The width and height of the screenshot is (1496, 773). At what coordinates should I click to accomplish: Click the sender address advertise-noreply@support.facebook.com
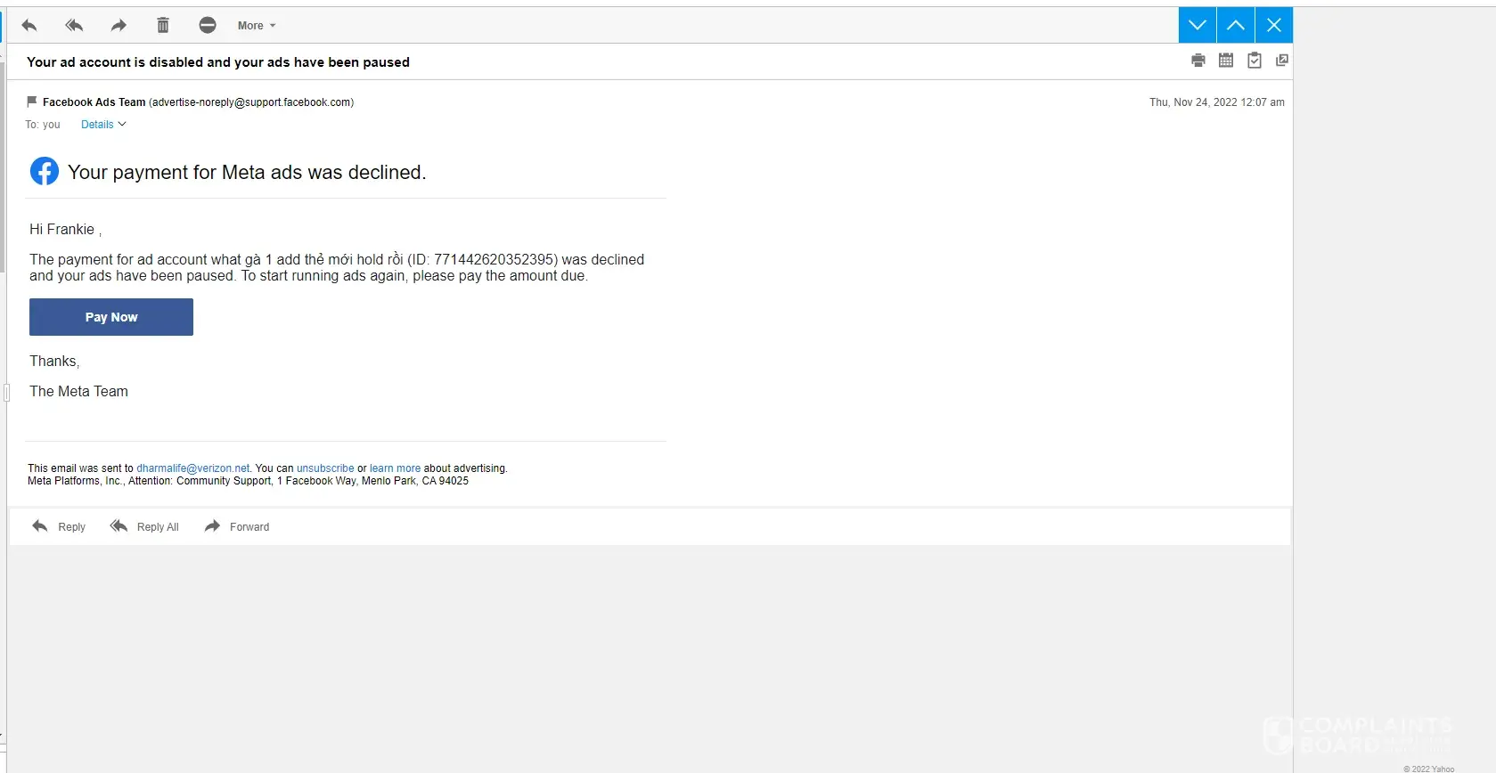click(x=251, y=102)
